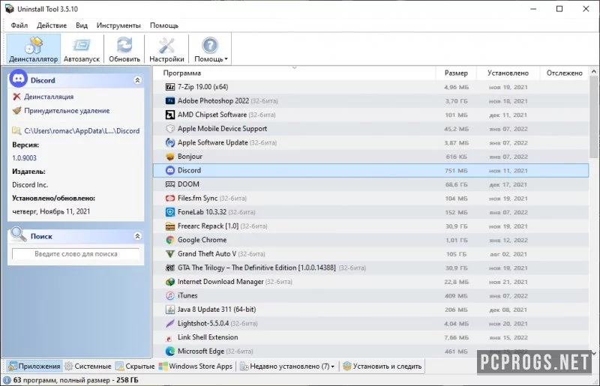Click the Uninstall Tool title bar app icon
The height and width of the screenshot is (386, 600).
(x=9, y=9)
